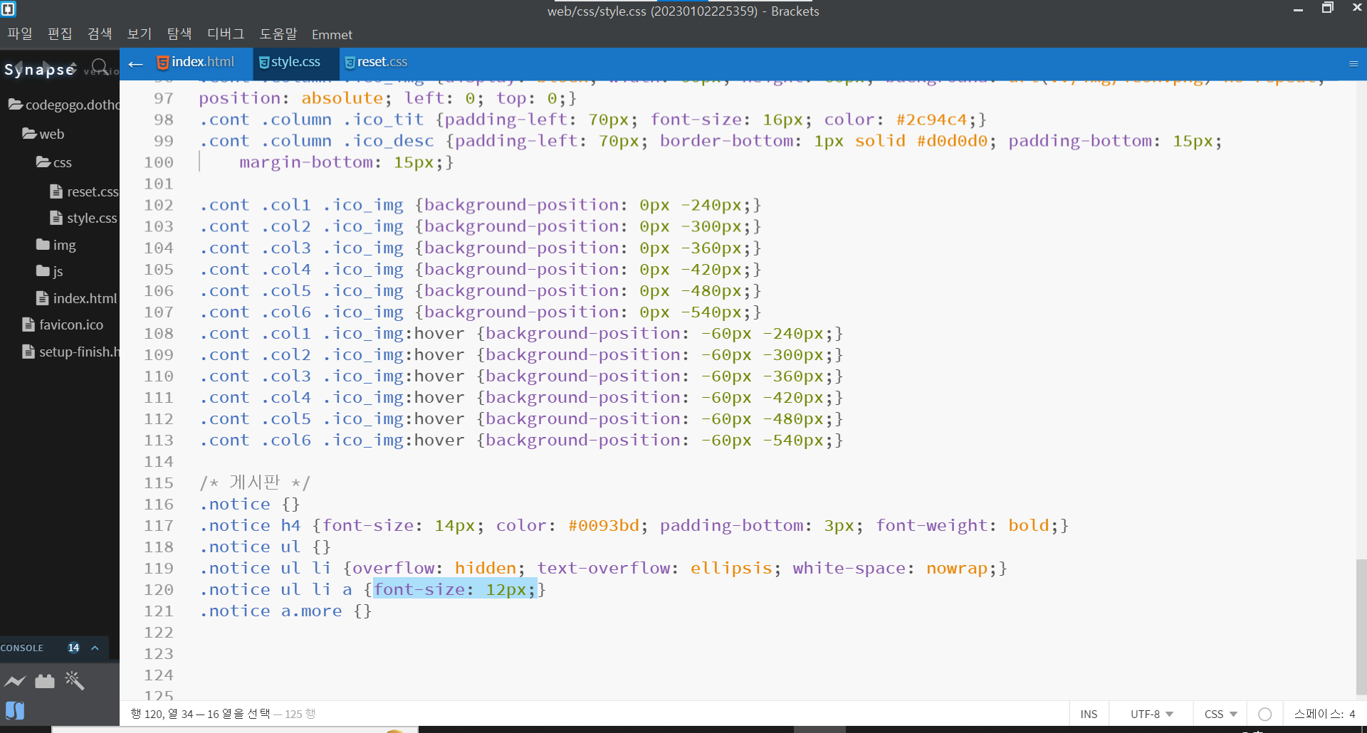Open favicon.ico from the file tree
Viewport: 1367px width, 733px height.
[63, 325]
